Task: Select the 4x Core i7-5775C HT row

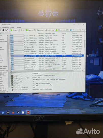Action: (x=47, y=65)
